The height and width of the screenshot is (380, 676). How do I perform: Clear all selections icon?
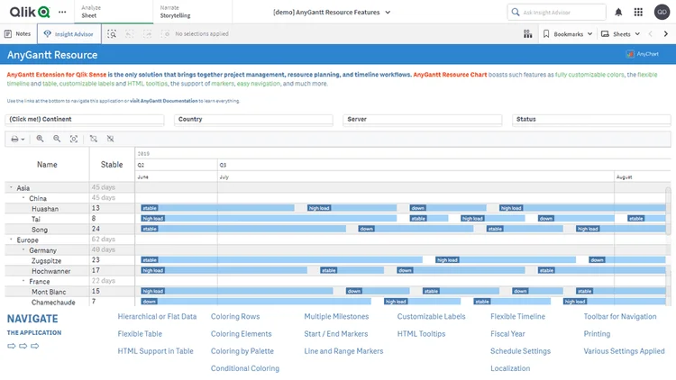[x=165, y=33]
